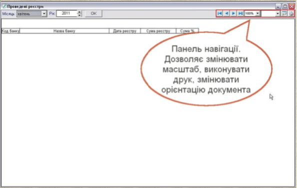Go to the previous page
This screenshot has width=297, height=188.
click(x=226, y=13)
